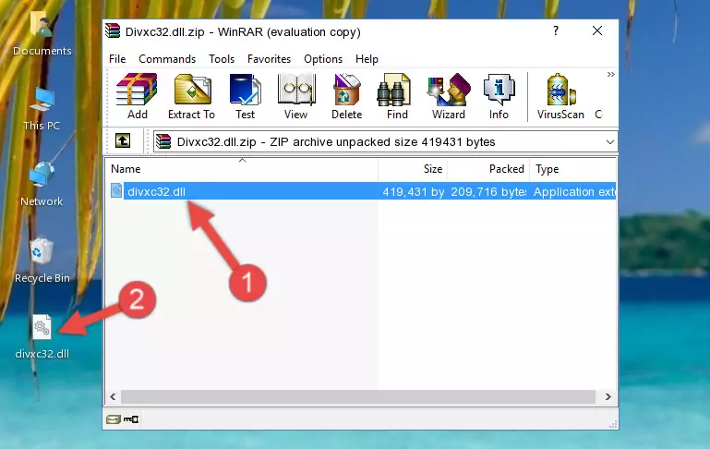Launch the Wizard tool
The image size is (710, 449).
point(449,96)
